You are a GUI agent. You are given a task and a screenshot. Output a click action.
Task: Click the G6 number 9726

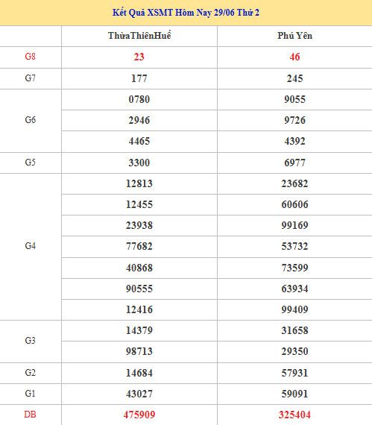[294, 120]
